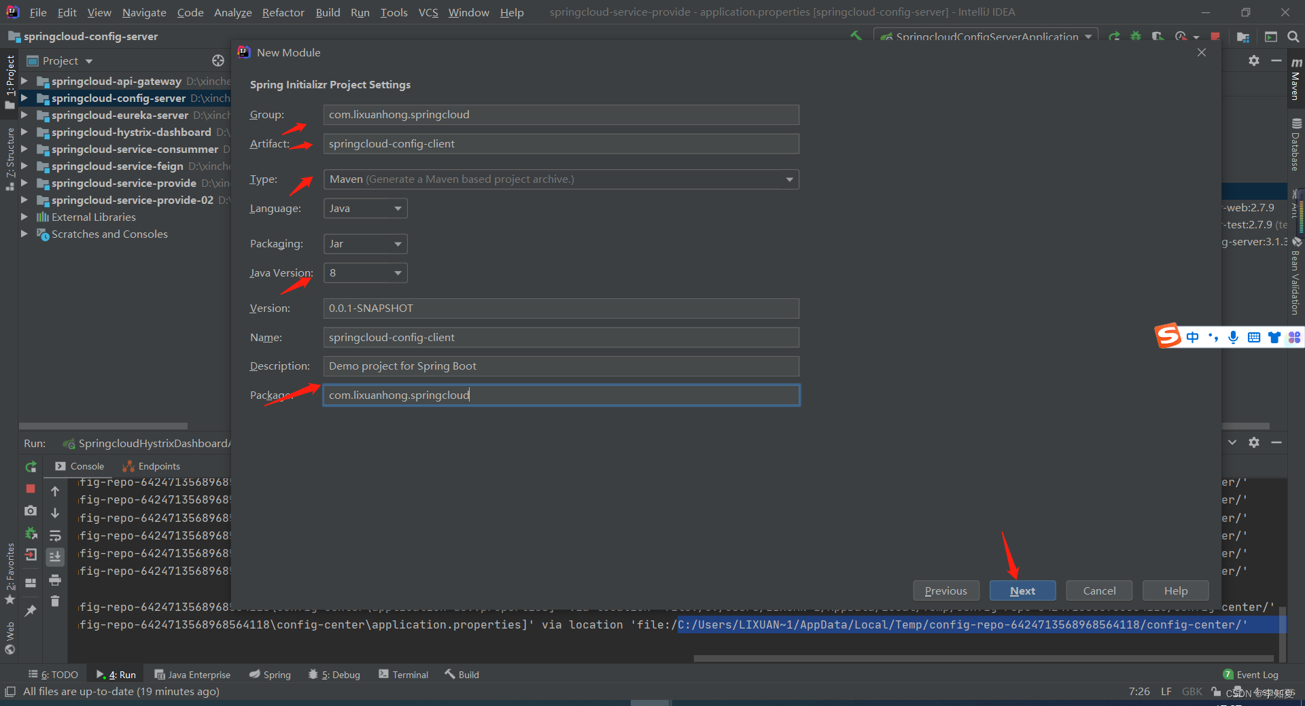Screen dimensions: 1305x706
Task: Expand the External Libraries tree node
Action: click(24, 217)
